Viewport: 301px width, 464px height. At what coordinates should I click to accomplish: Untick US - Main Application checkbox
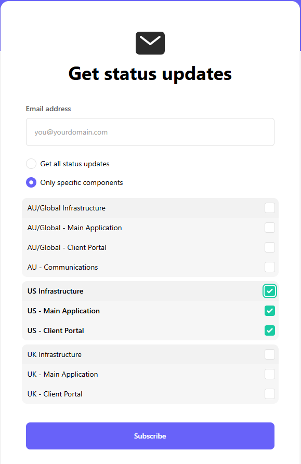270,311
